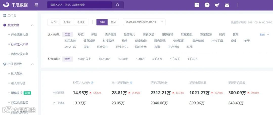The image size is (273, 115).
Task: Filter by 洗护香氛 category
Action: (110, 35)
